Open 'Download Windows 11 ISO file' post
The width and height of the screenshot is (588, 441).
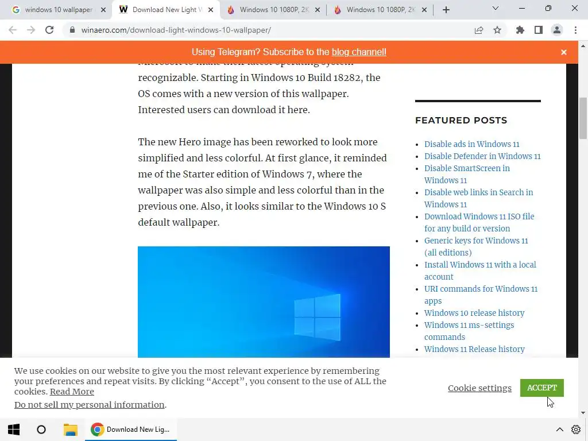pyautogui.click(x=479, y=222)
